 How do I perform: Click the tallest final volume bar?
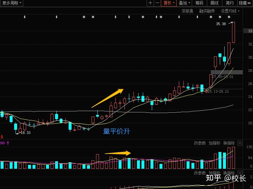click(233, 158)
